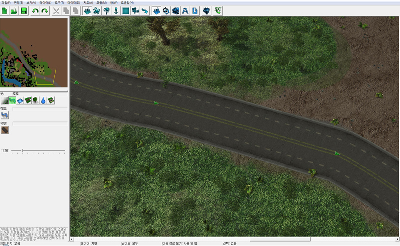The width and height of the screenshot is (400, 246).
Task: Open the Import module document icon
Action: click(195, 11)
